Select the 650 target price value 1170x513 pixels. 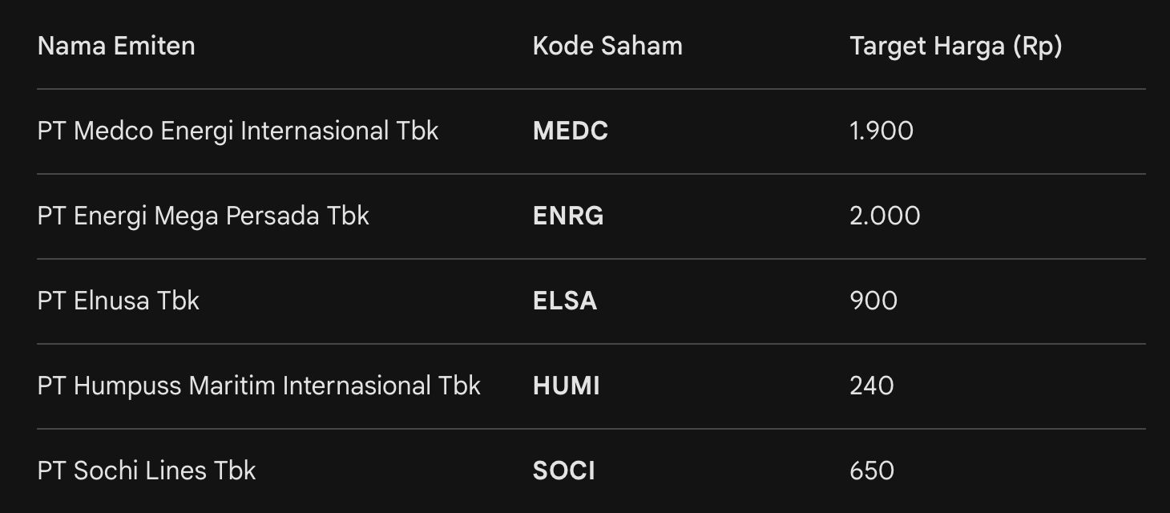tap(871, 471)
